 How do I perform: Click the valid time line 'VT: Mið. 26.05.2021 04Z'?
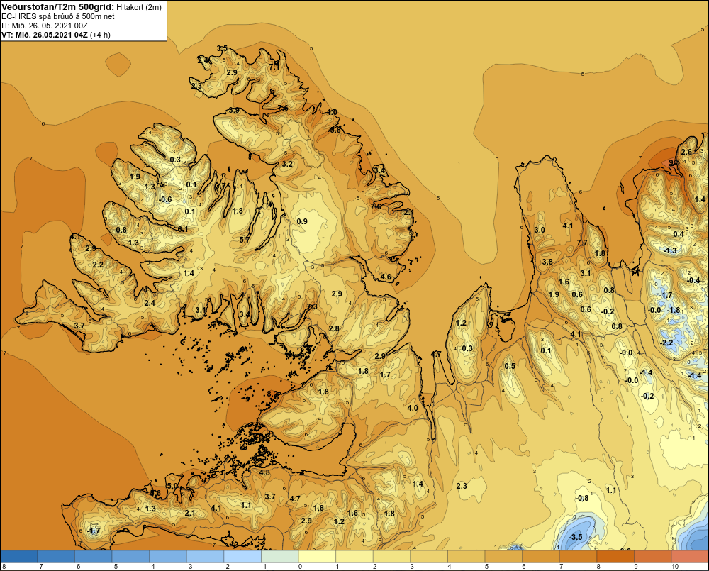click(x=45, y=34)
